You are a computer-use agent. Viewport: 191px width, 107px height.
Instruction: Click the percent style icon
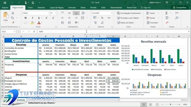(x=102, y=18)
